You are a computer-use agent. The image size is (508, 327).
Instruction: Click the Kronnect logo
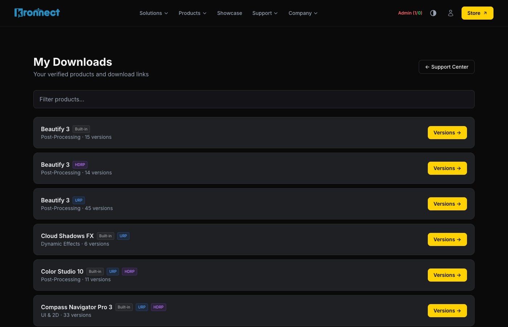(37, 12)
